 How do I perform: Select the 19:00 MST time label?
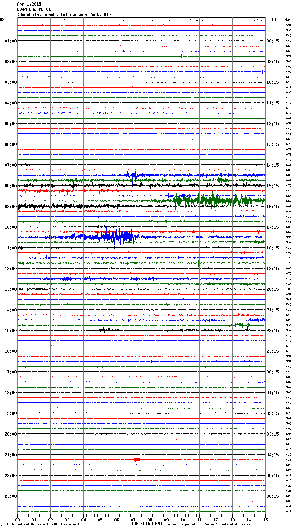pos(11,413)
